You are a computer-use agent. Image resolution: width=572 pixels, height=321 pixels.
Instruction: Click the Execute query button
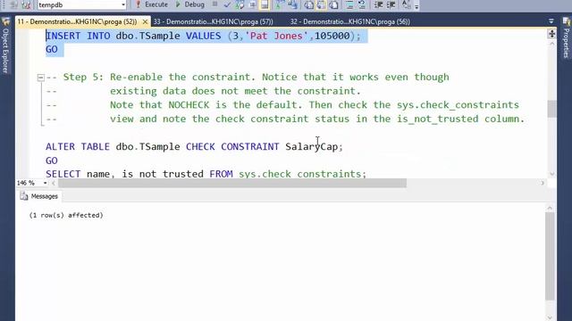click(x=152, y=4)
